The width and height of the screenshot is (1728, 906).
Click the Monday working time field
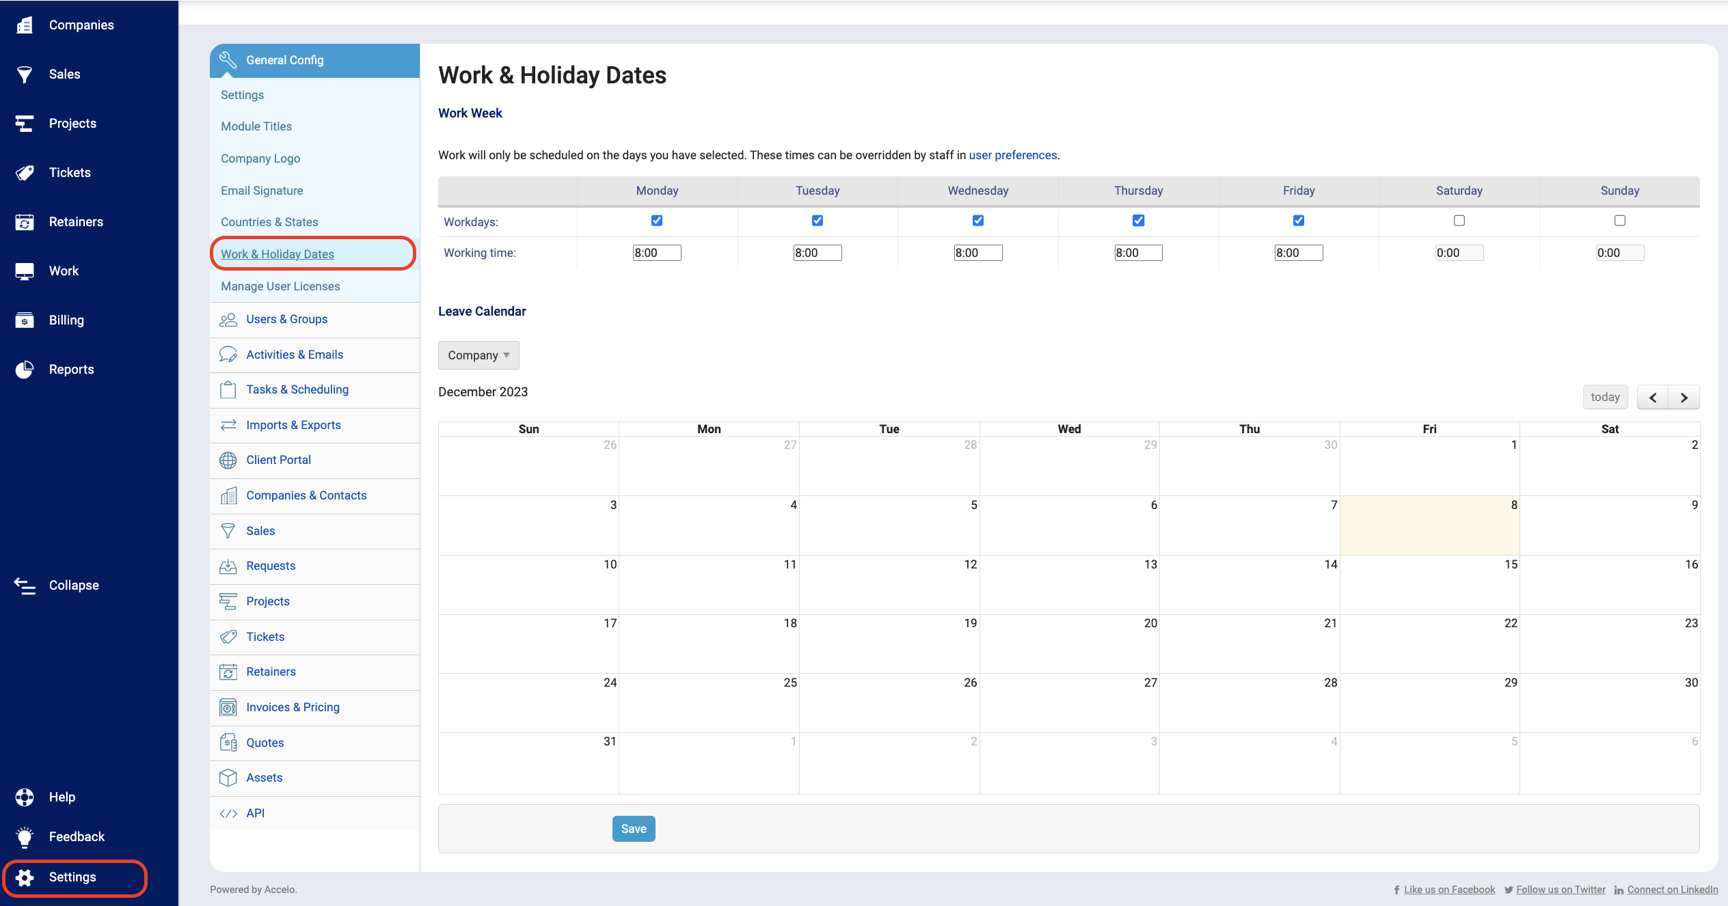click(x=657, y=253)
